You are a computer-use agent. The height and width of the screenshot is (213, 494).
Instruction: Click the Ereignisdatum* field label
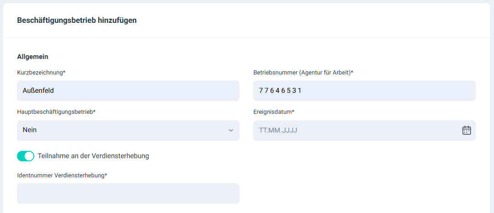point(274,112)
